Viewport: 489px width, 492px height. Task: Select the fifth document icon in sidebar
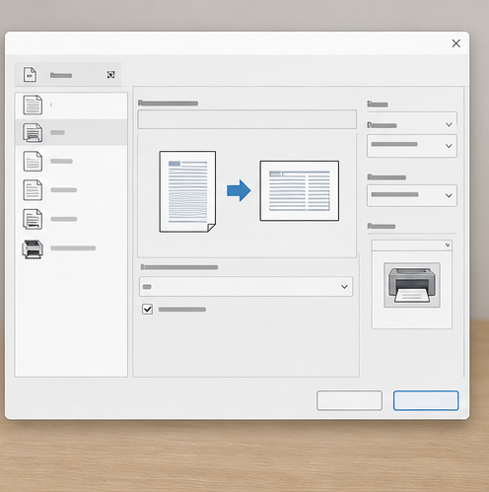(33, 219)
